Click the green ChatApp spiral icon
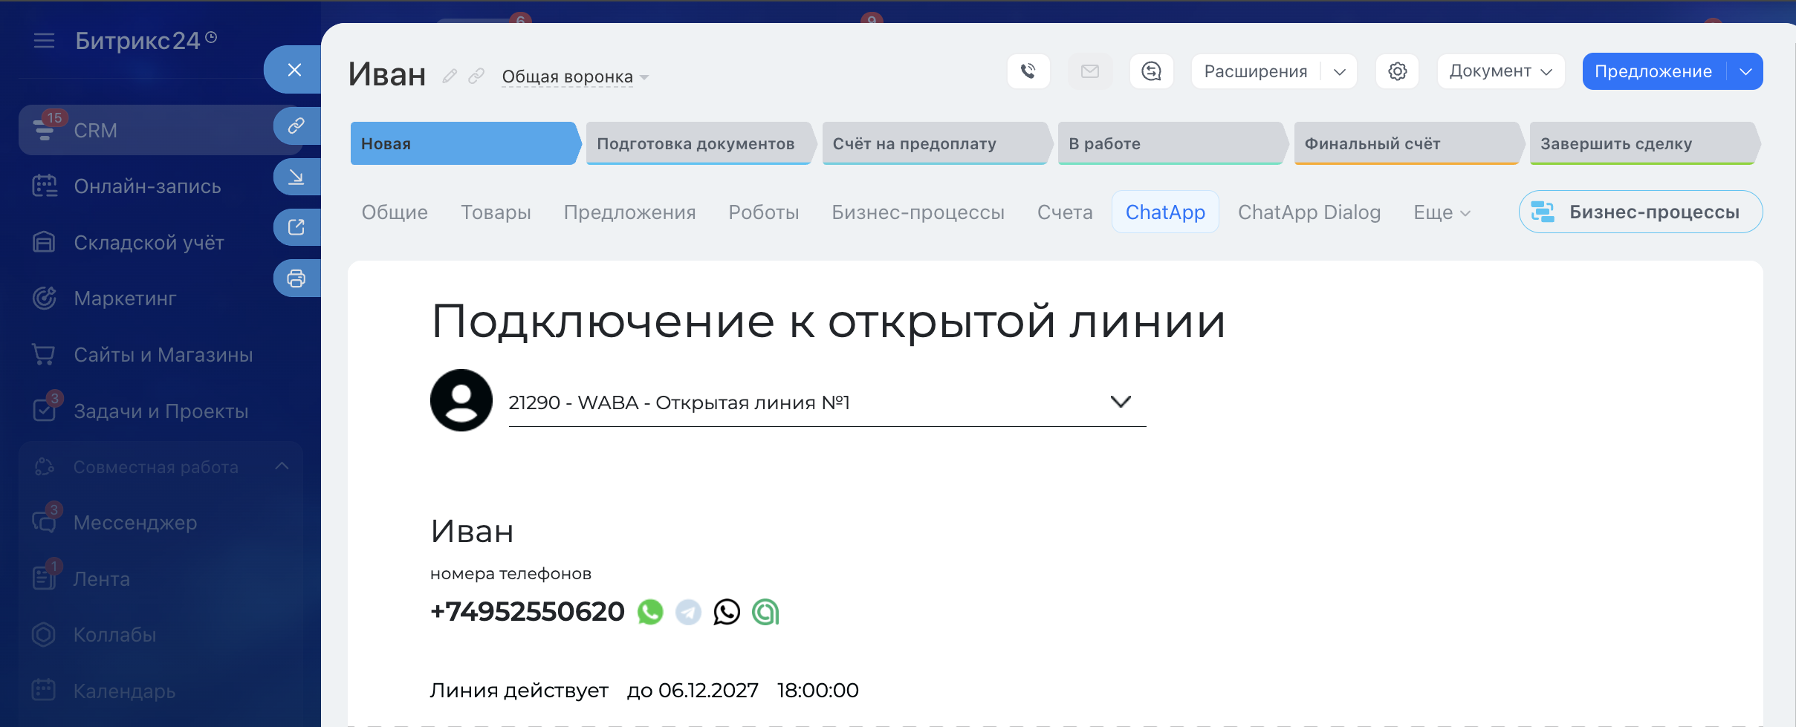Image resolution: width=1796 pixels, height=727 pixels. pyautogui.click(x=765, y=612)
